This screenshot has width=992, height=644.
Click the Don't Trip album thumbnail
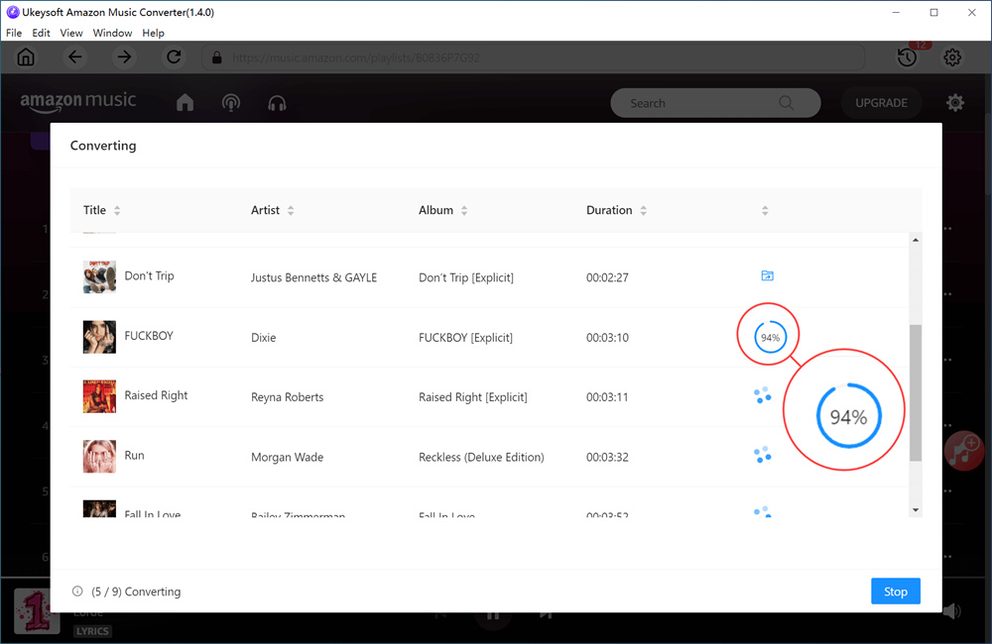[x=99, y=276]
